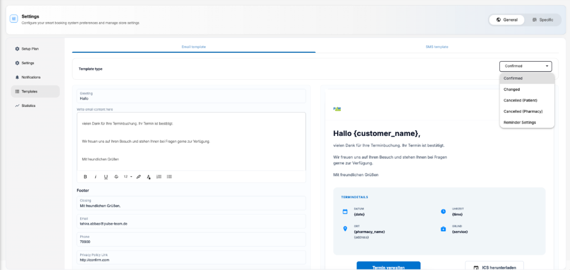Click the Setup Plan gear icon

click(x=17, y=48)
